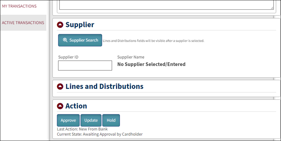Click the Supplier section heading
Image resolution: width=281 pixels, height=141 pixels.
pyautogui.click(x=80, y=24)
